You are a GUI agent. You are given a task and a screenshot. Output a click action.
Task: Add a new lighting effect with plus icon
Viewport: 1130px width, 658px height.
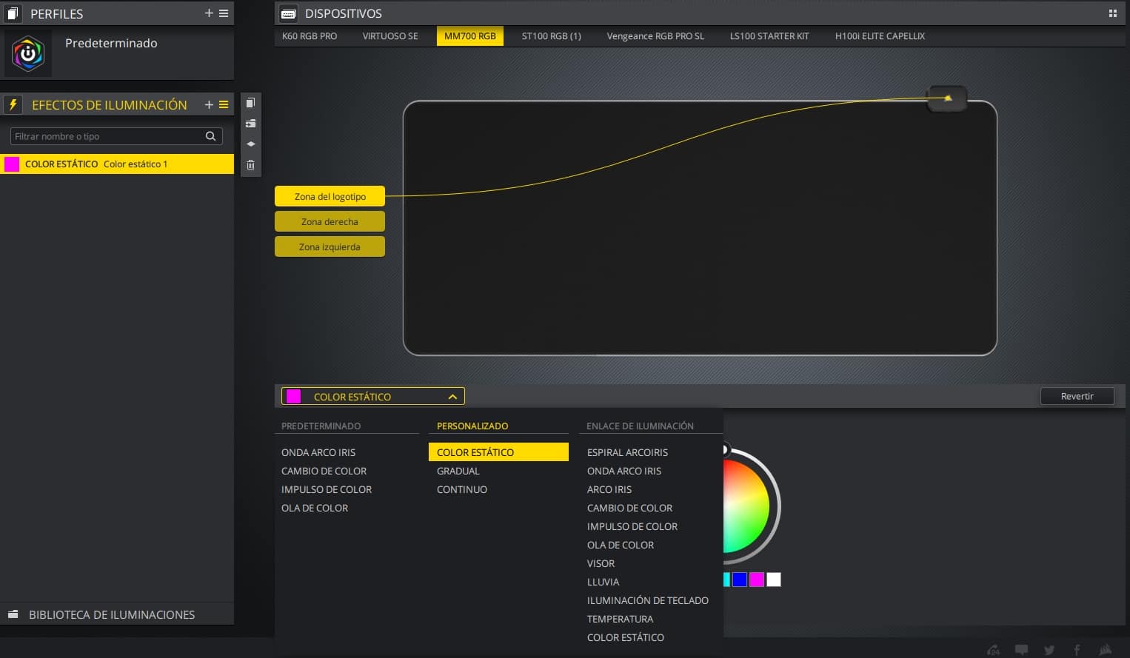[x=209, y=105]
